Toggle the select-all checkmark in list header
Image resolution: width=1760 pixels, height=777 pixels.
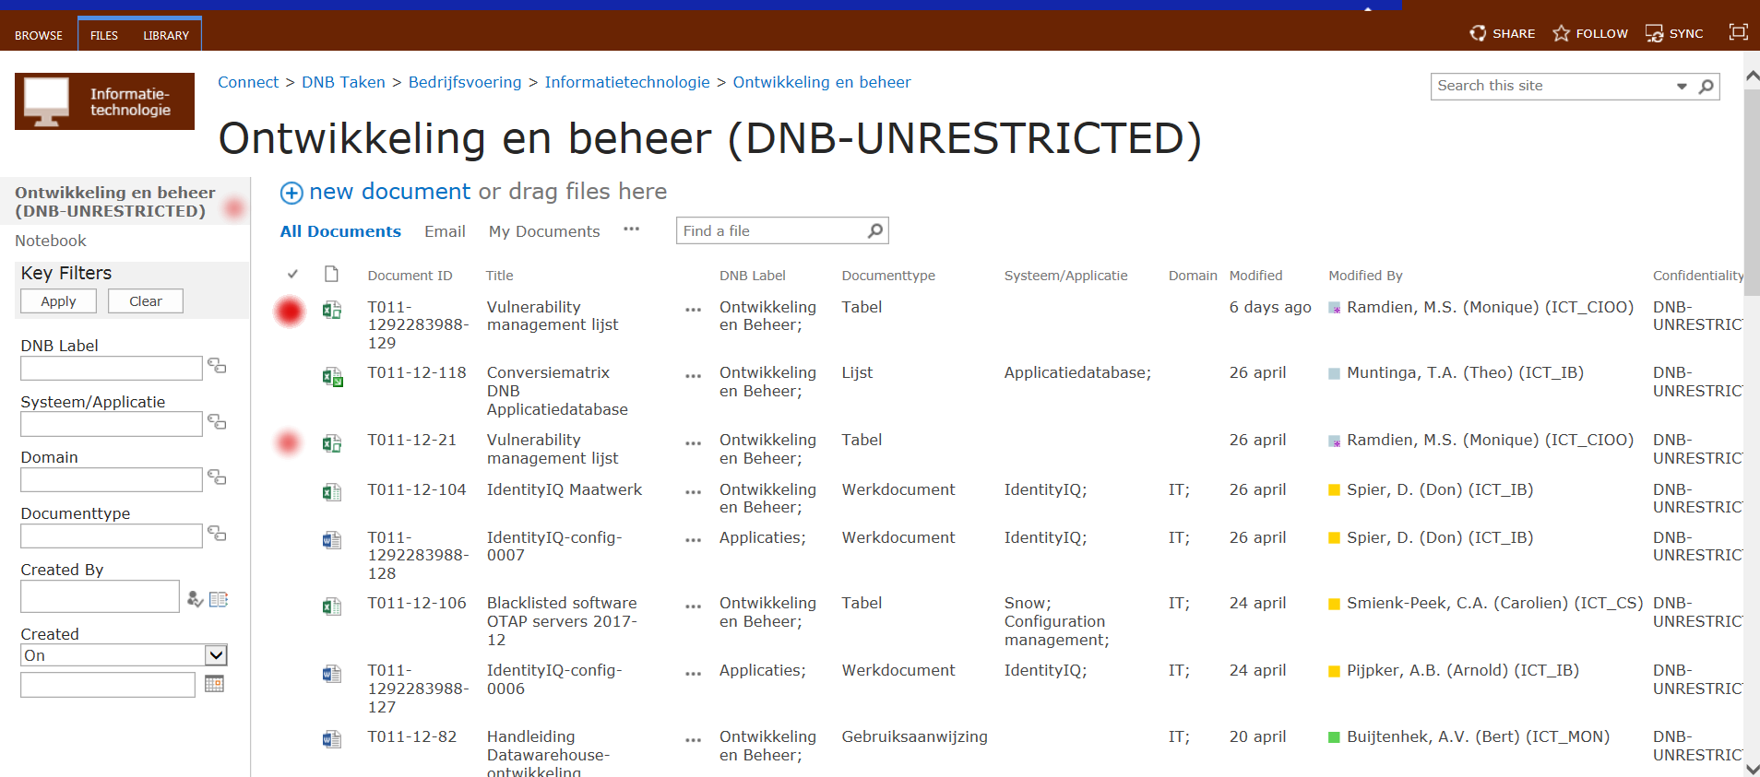point(292,274)
